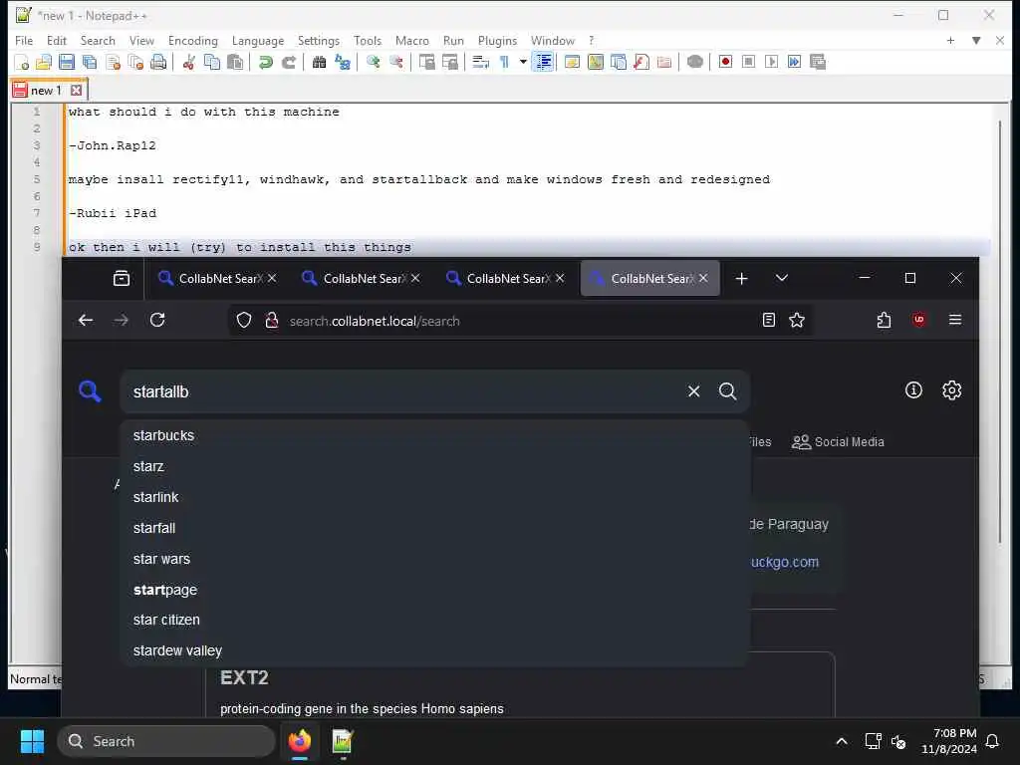Toggle show all characters pilcrow icon
1020x765 pixels.
pyautogui.click(x=504, y=63)
